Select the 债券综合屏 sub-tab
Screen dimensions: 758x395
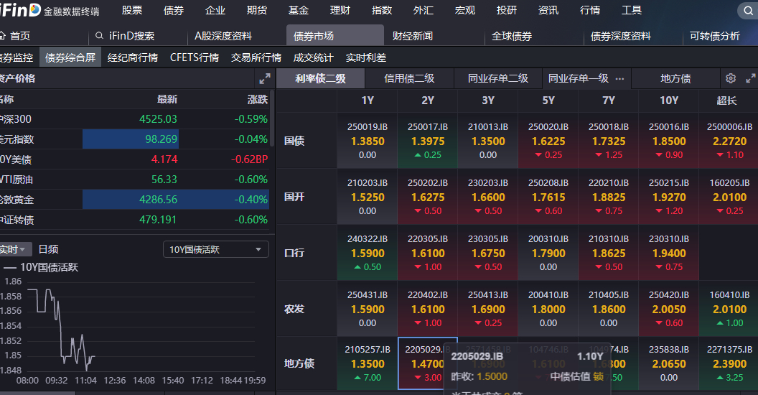click(70, 57)
